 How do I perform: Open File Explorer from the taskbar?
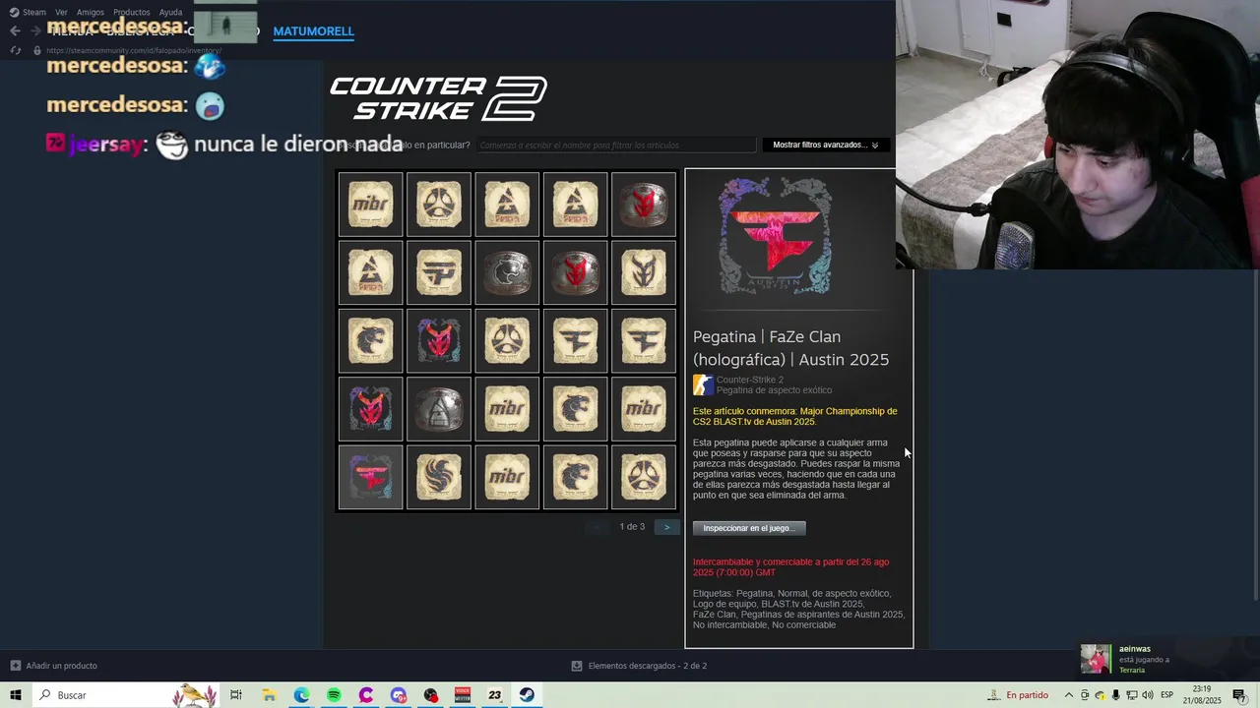pyautogui.click(x=269, y=695)
